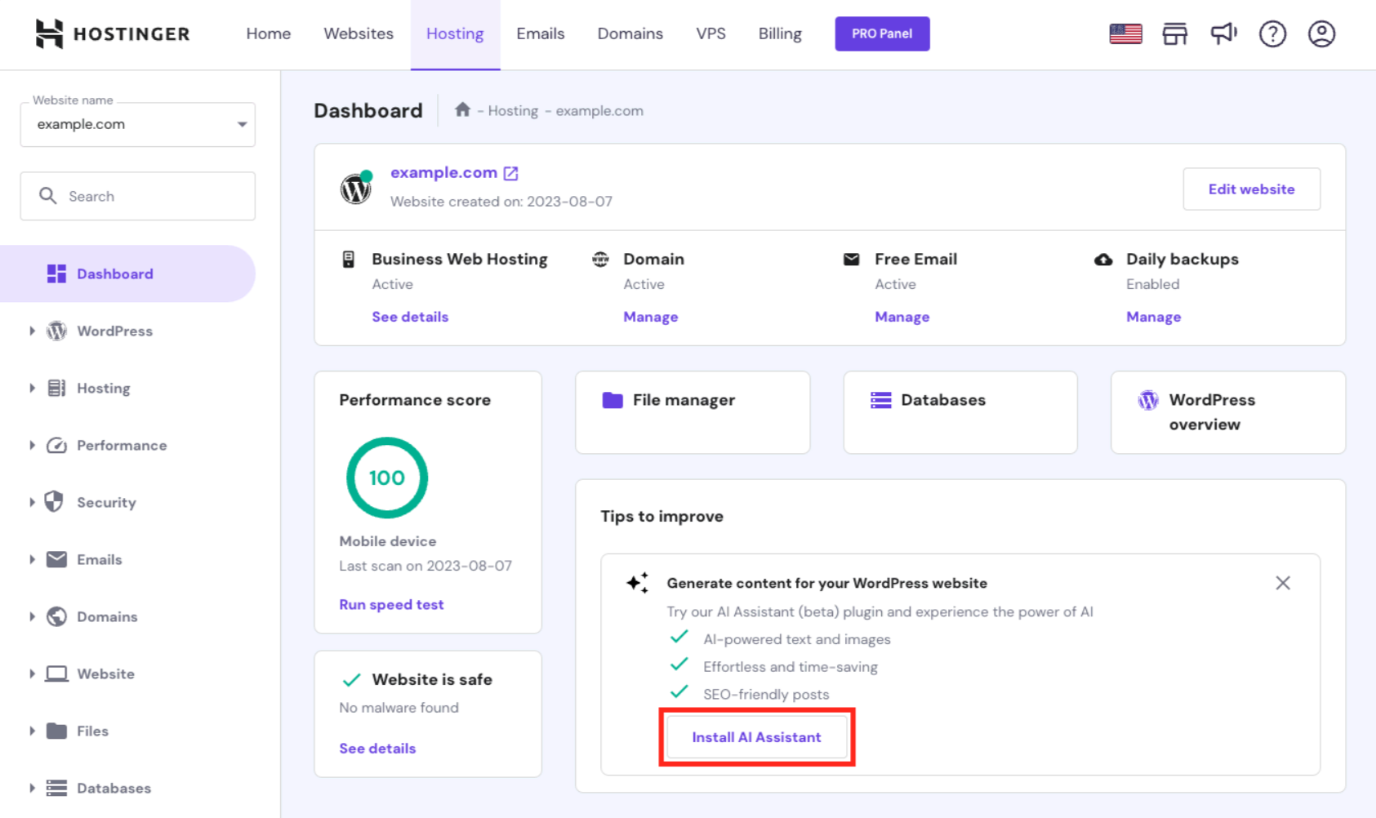Image resolution: width=1376 pixels, height=818 pixels.
Task: Click the announcements megaphone icon
Action: tap(1222, 33)
